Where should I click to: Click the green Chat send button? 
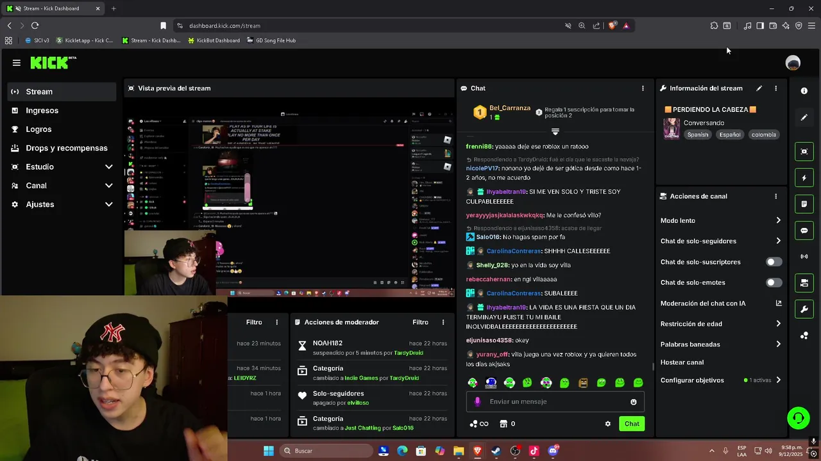[632, 424]
